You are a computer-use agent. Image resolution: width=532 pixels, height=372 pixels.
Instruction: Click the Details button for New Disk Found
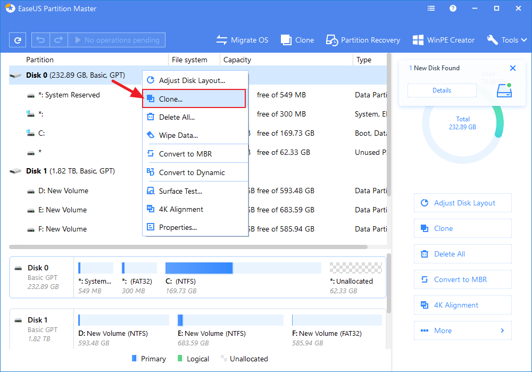pyautogui.click(x=442, y=90)
